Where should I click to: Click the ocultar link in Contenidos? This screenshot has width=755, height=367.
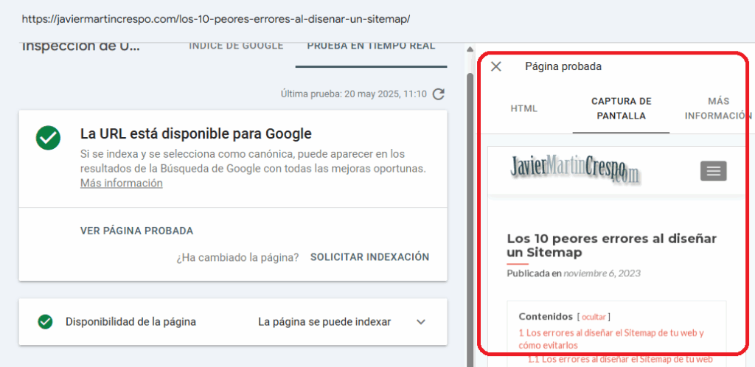click(x=594, y=316)
